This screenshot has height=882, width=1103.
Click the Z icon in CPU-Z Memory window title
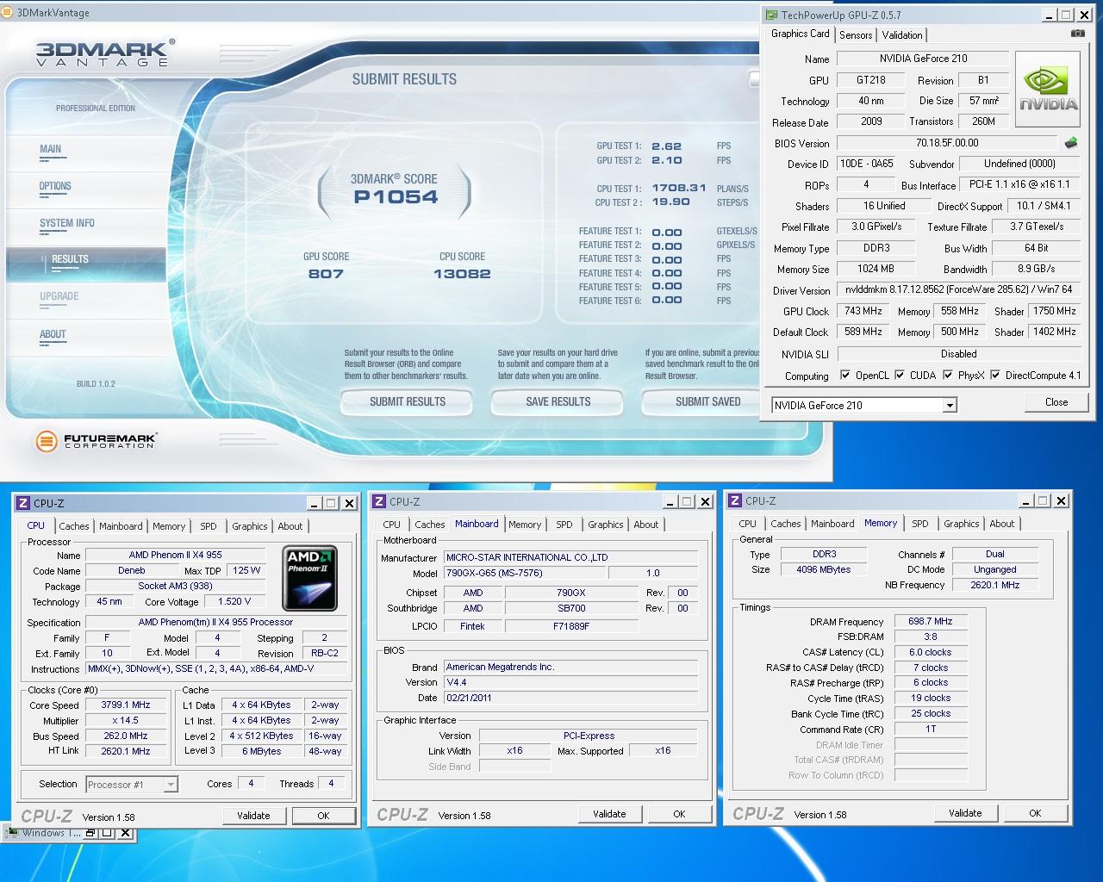pos(735,500)
